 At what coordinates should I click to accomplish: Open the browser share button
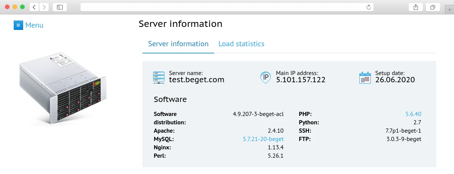[x=416, y=7]
